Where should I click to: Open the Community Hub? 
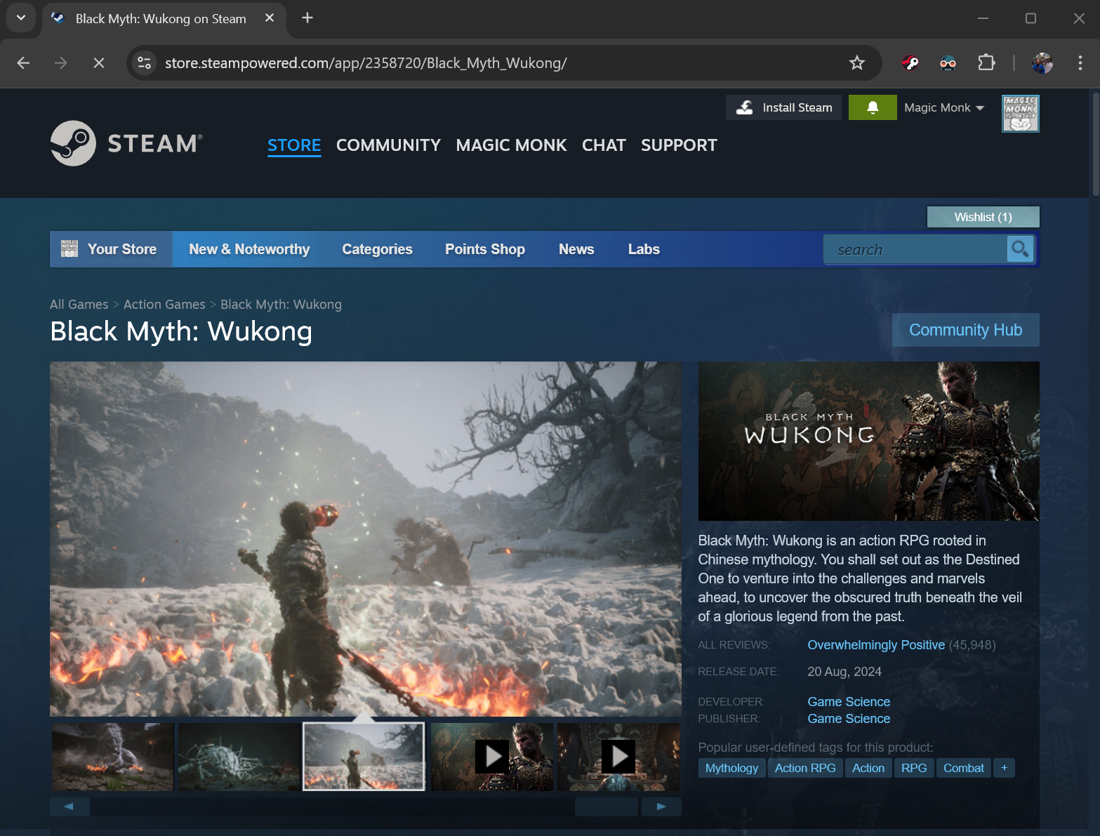click(x=965, y=330)
